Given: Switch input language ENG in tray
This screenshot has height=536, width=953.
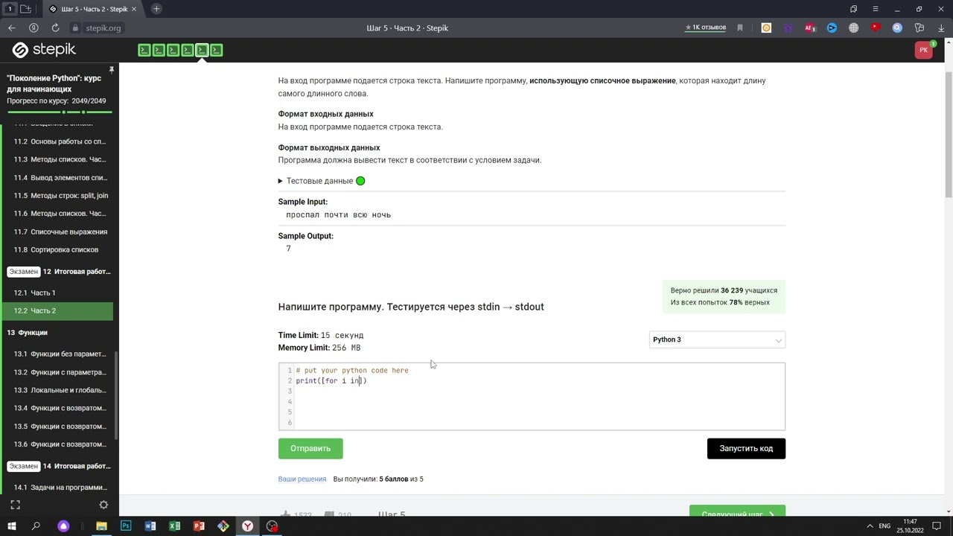Looking at the screenshot, I should tap(885, 526).
